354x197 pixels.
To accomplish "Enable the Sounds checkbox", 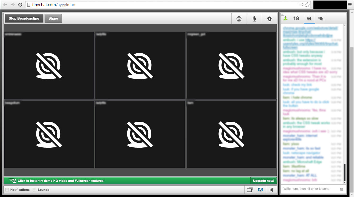I will click(x=34, y=190).
